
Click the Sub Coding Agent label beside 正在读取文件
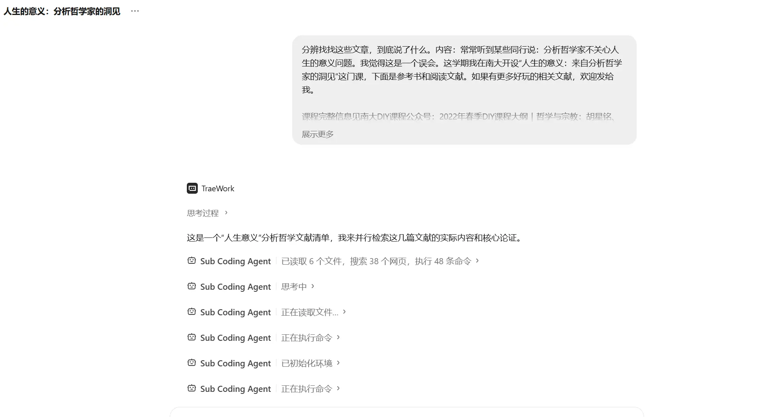235,312
